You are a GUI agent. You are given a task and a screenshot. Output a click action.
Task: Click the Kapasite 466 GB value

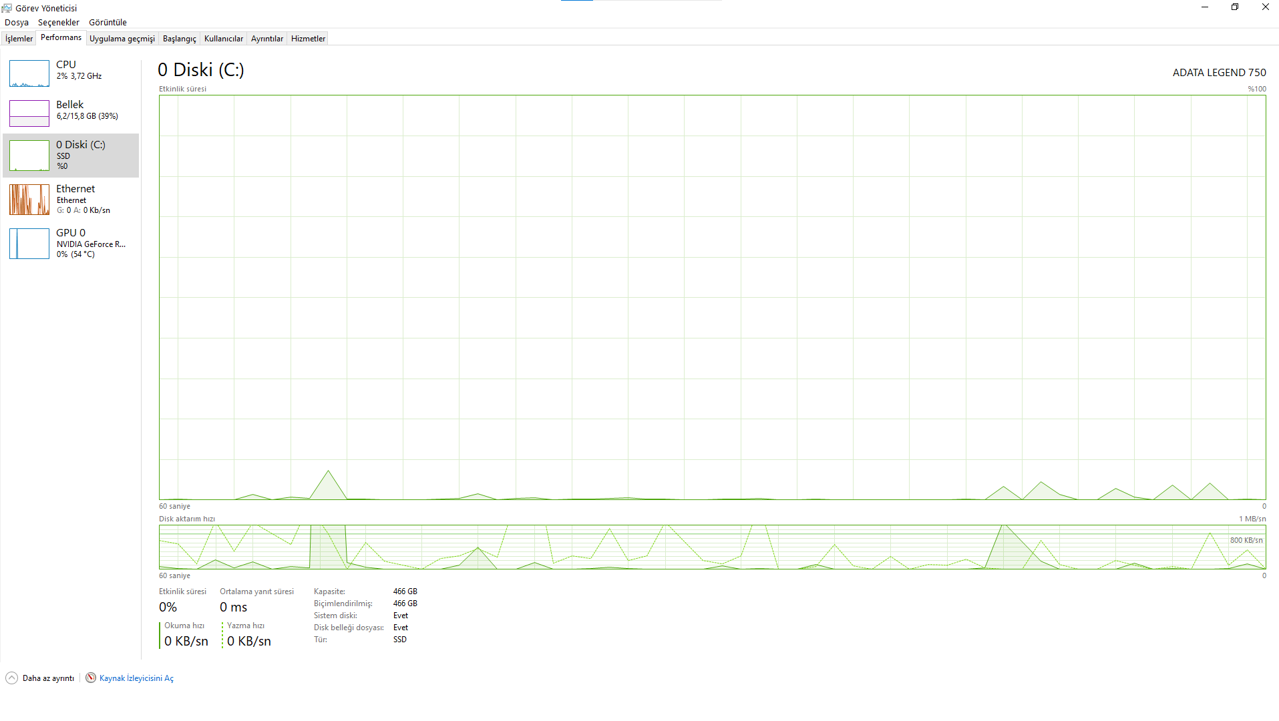tap(405, 591)
